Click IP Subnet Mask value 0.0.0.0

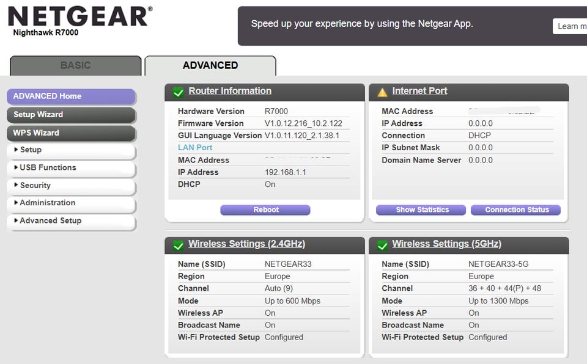[481, 148]
